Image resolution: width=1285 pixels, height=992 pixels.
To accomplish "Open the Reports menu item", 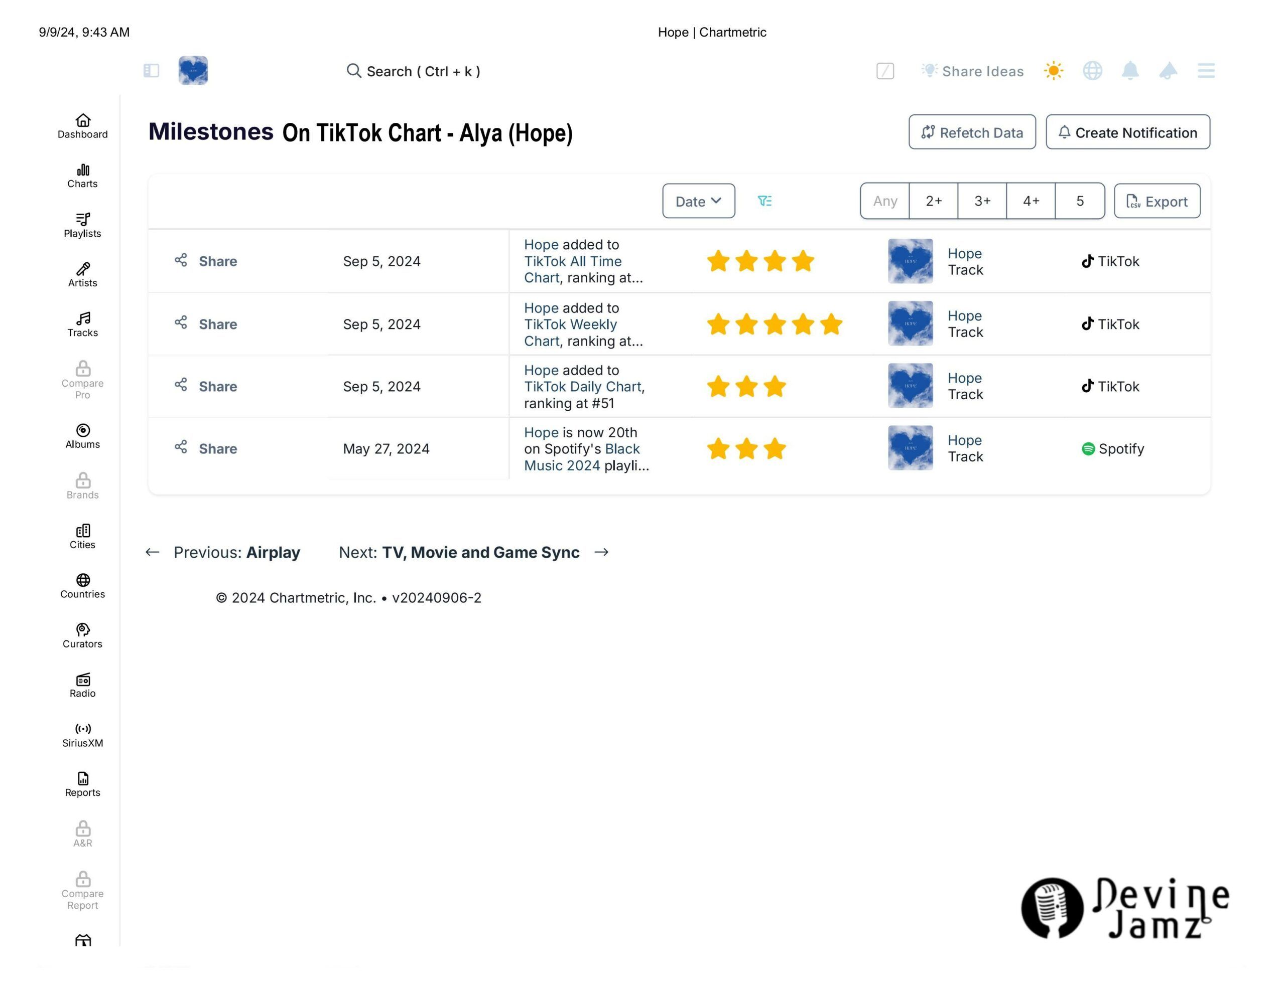I will pos(82,784).
